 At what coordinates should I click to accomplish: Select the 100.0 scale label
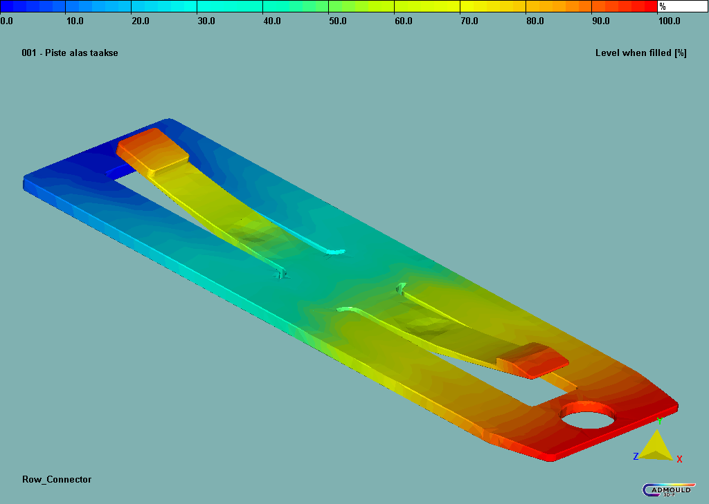point(669,21)
